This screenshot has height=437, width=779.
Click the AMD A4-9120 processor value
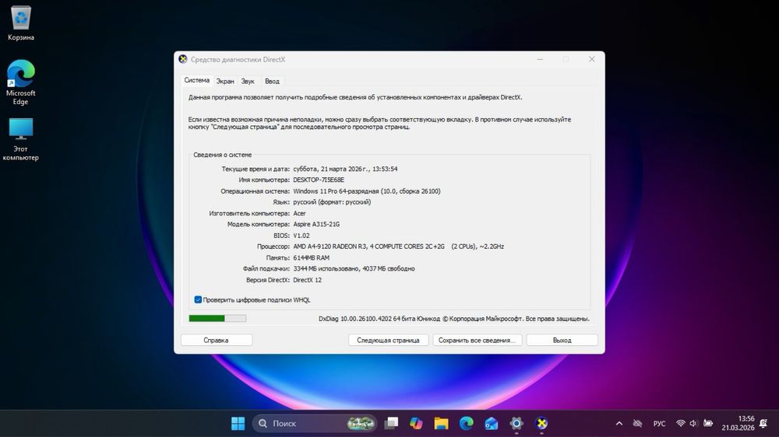coord(398,246)
